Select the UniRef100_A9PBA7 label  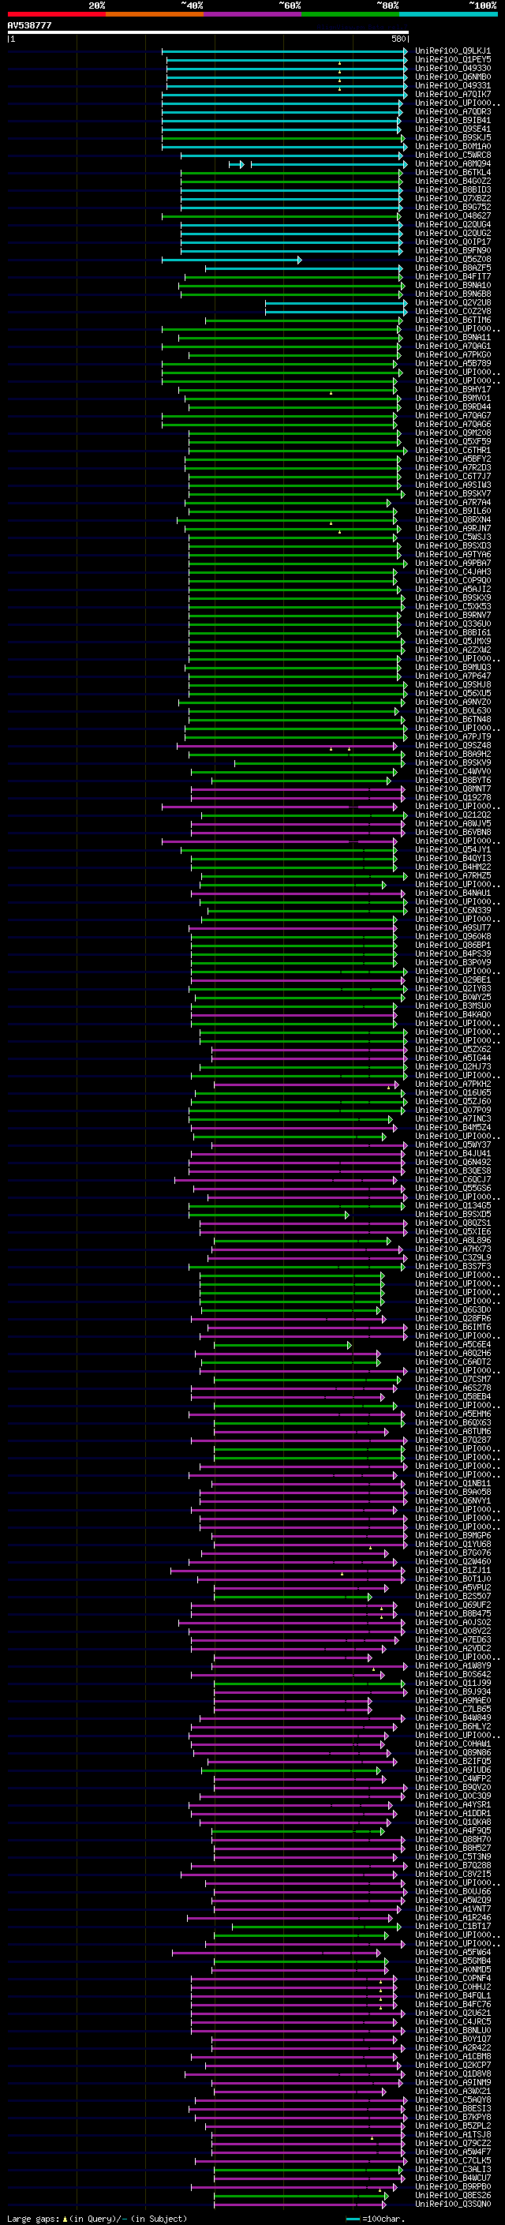tap(452, 564)
